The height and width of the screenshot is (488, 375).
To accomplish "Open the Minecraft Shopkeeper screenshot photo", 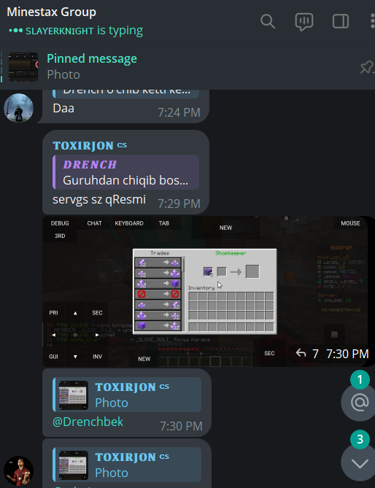I will click(x=206, y=291).
